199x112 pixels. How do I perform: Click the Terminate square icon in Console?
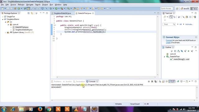149,82
